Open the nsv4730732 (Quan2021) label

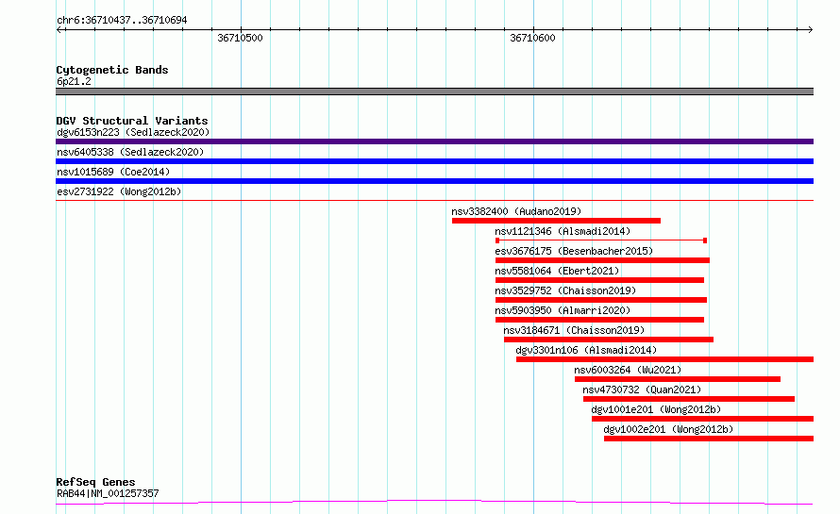[x=642, y=390]
